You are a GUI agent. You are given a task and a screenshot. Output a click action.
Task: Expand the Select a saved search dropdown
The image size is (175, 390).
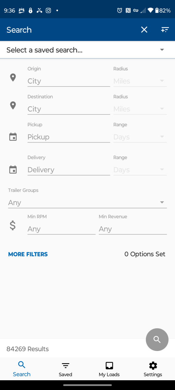(x=87, y=50)
